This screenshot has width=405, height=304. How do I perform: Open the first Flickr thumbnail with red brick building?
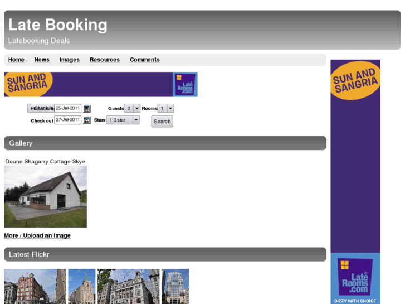pos(35,286)
